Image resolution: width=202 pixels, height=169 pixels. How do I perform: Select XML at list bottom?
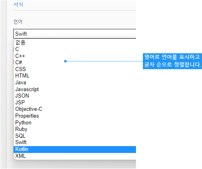(x=75, y=156)
